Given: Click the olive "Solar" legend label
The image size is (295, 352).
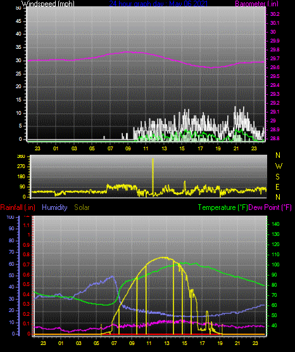Looking at the screenshot, I should pos(82,207).
